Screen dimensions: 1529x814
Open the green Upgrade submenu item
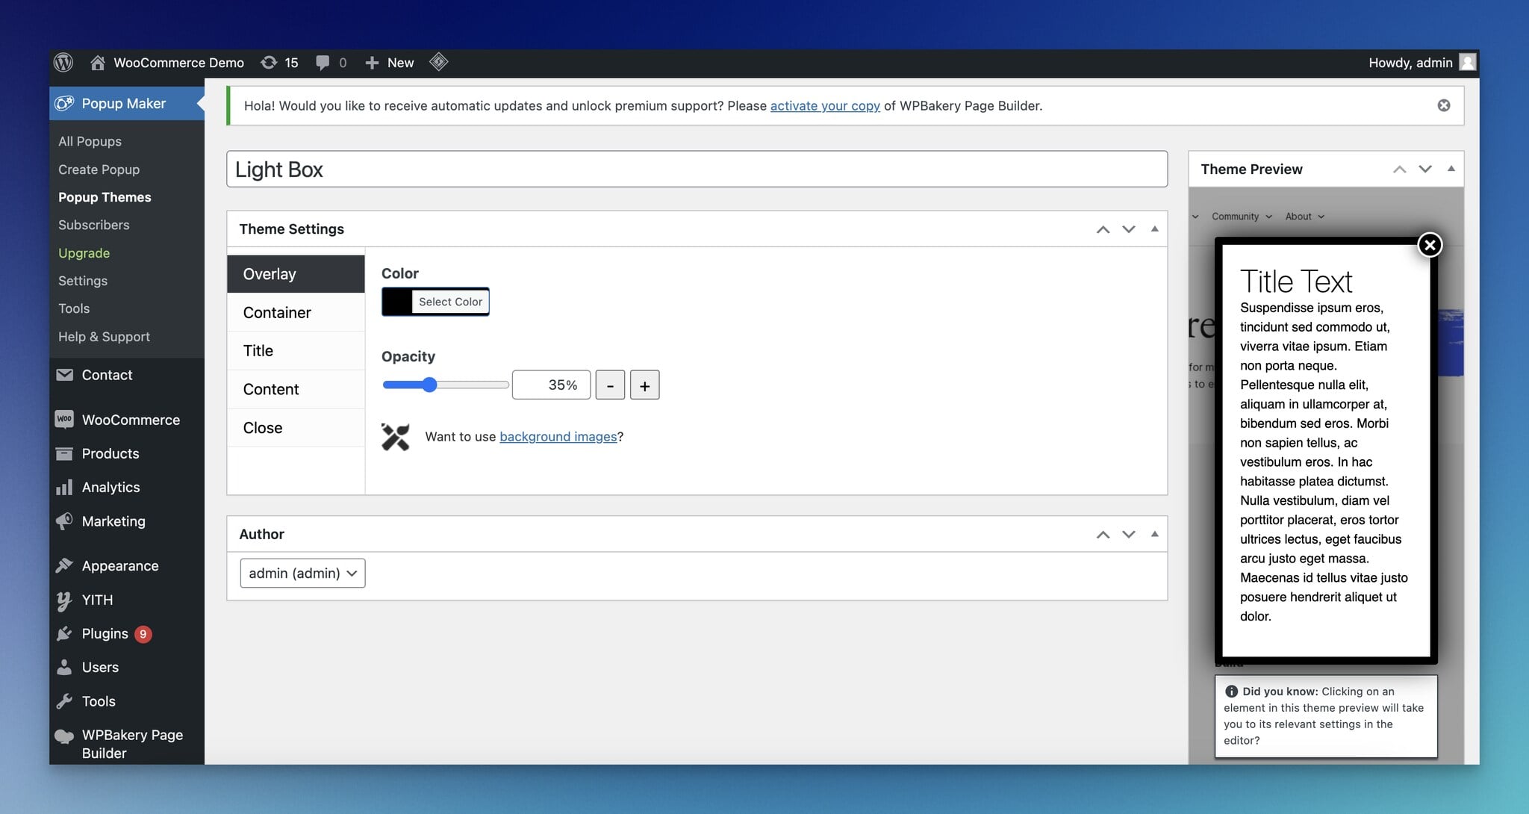84,253
